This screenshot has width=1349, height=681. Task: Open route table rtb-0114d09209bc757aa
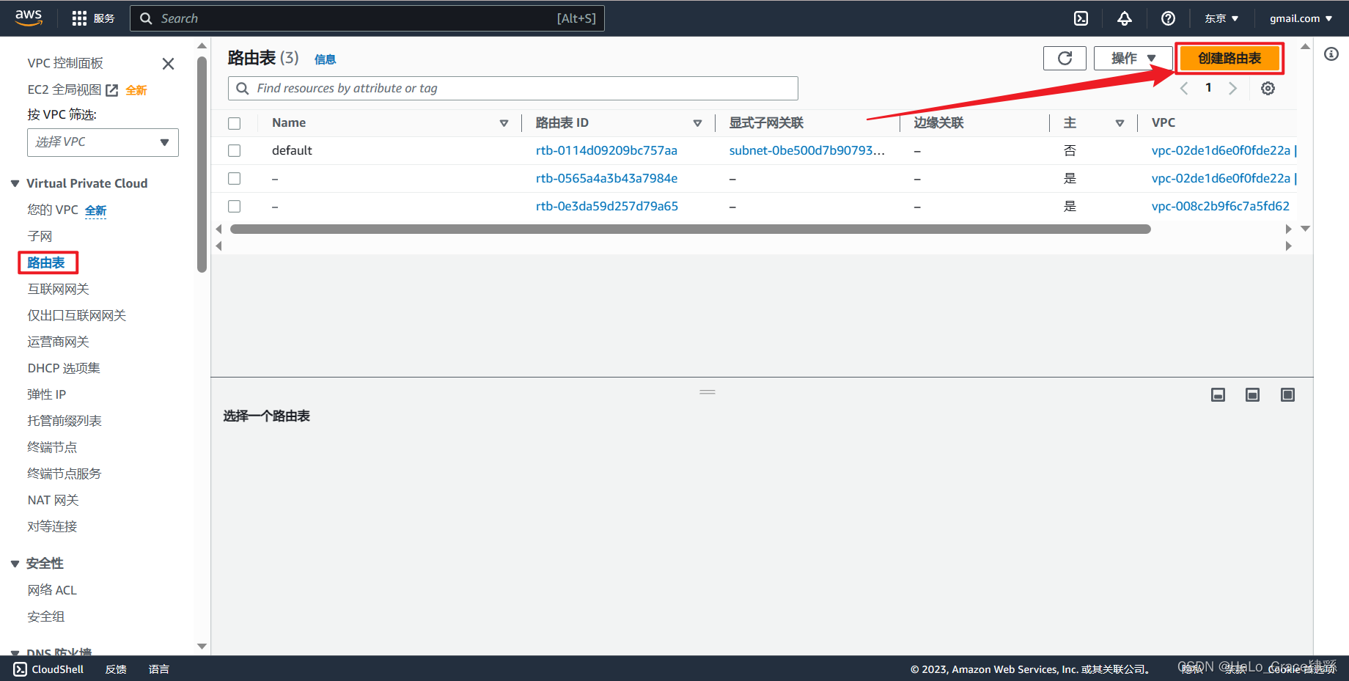(606, 150)
